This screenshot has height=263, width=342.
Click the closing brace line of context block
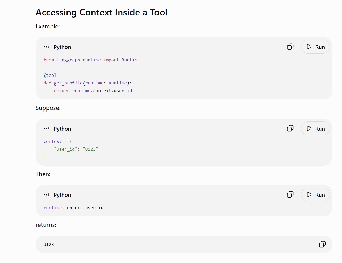click(45, 157)
